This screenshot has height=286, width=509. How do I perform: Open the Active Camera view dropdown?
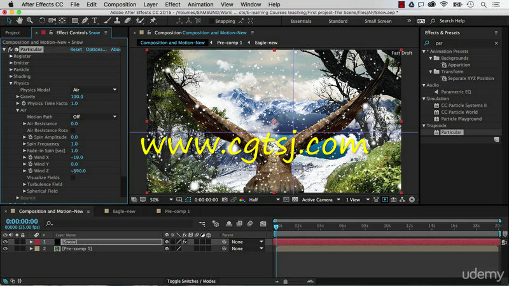[x=321, y=200]
